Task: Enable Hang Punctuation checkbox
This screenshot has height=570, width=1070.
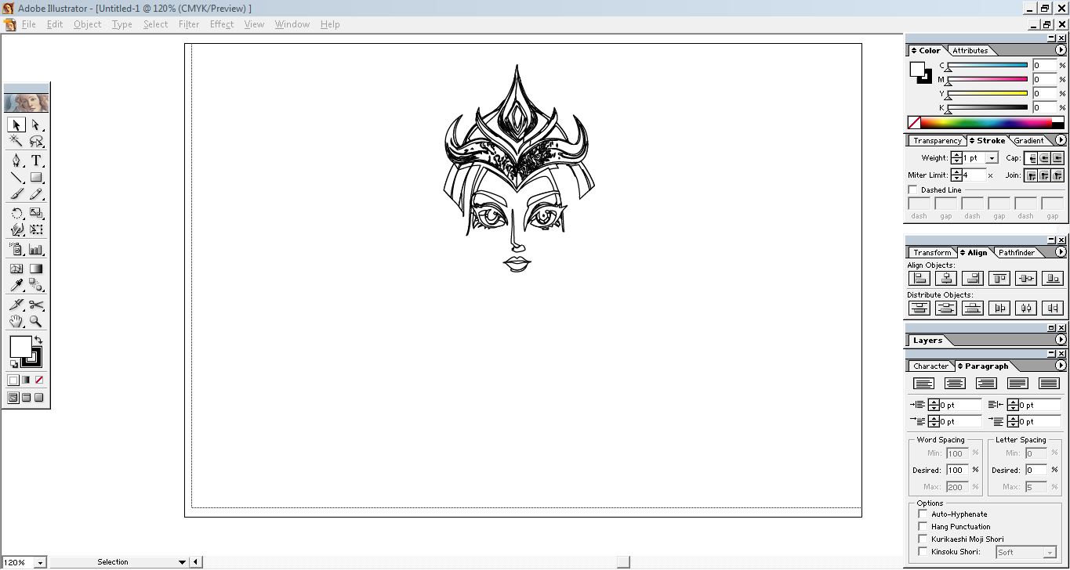Action: tap(923, 527)
